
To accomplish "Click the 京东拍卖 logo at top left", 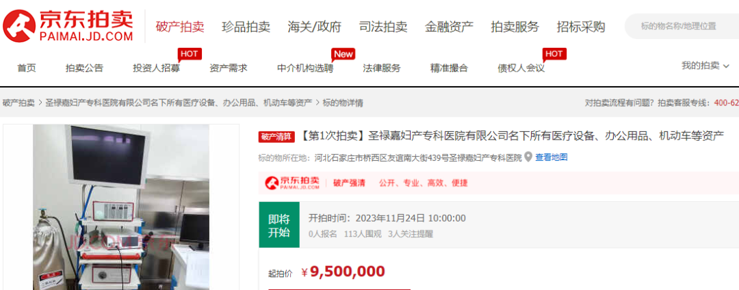I will click(x=68, y=26).
